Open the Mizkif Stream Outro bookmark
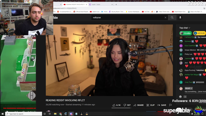 pyautogui.click(x=179, y=12)
